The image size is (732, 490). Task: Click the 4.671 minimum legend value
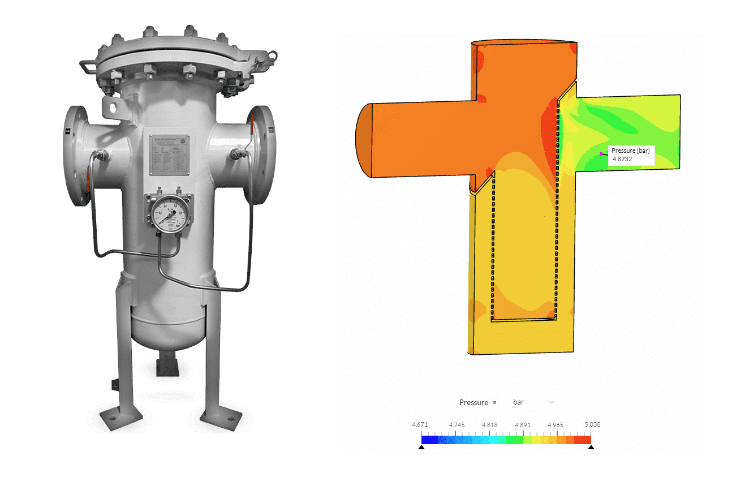[419, 424]
